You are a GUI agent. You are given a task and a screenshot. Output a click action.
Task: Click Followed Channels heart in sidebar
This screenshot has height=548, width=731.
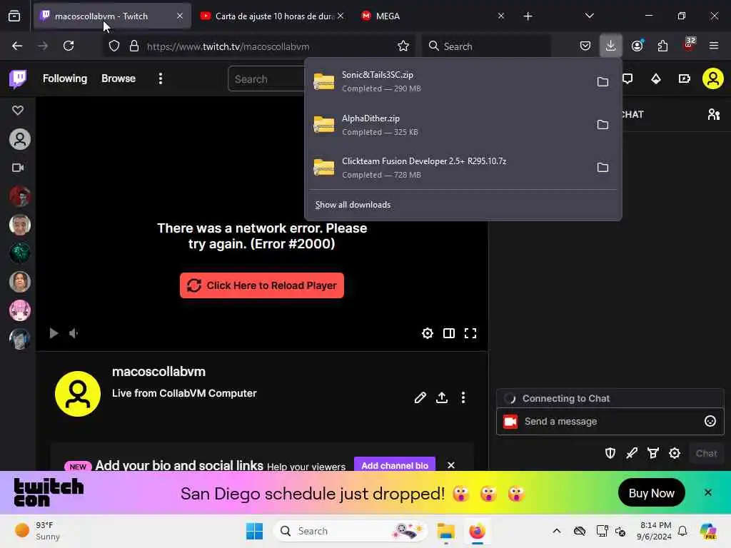pos(18,110)
